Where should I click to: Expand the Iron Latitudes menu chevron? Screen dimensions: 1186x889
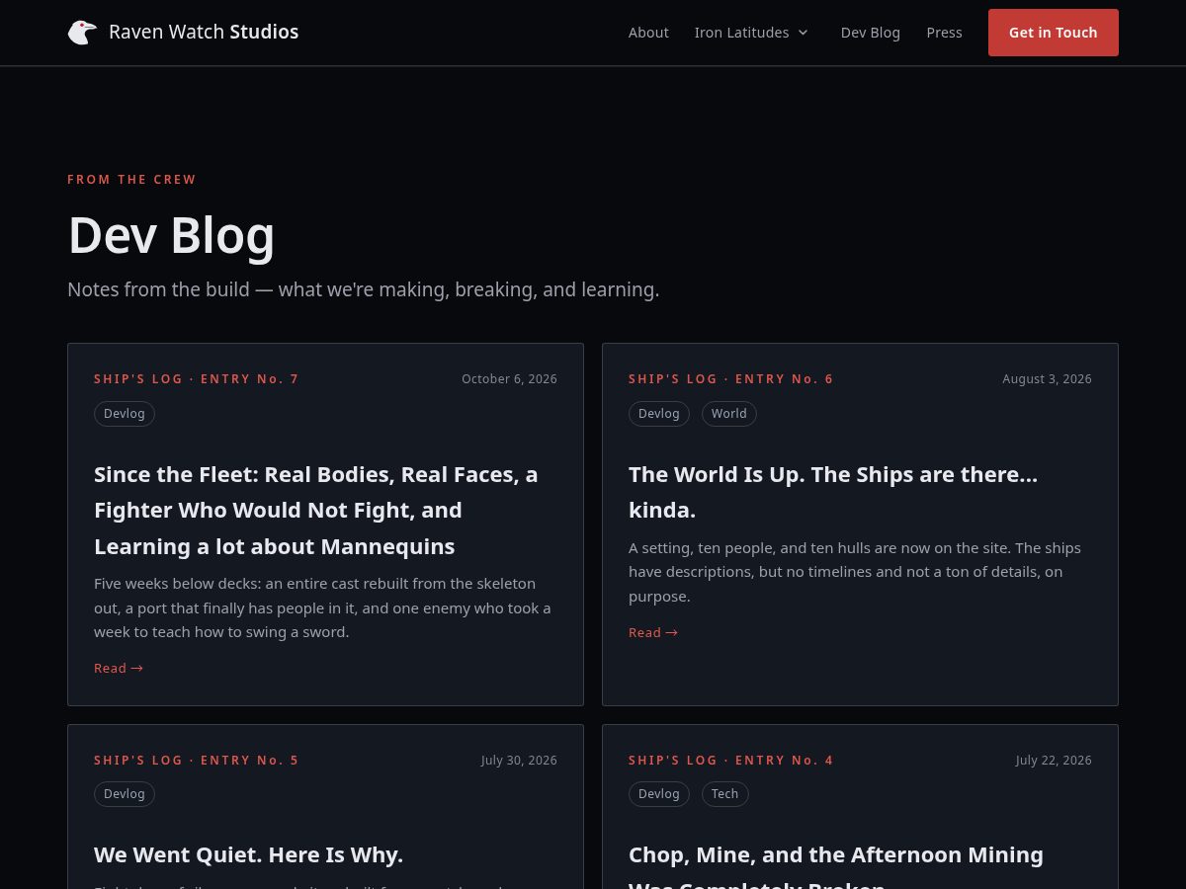point(803,33)
